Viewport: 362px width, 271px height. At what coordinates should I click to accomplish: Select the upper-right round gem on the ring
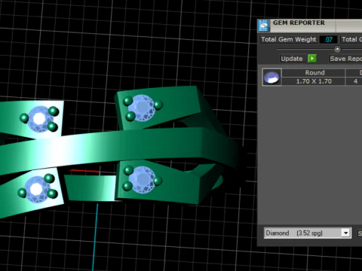pyautogui.click(x=142, y=108)
